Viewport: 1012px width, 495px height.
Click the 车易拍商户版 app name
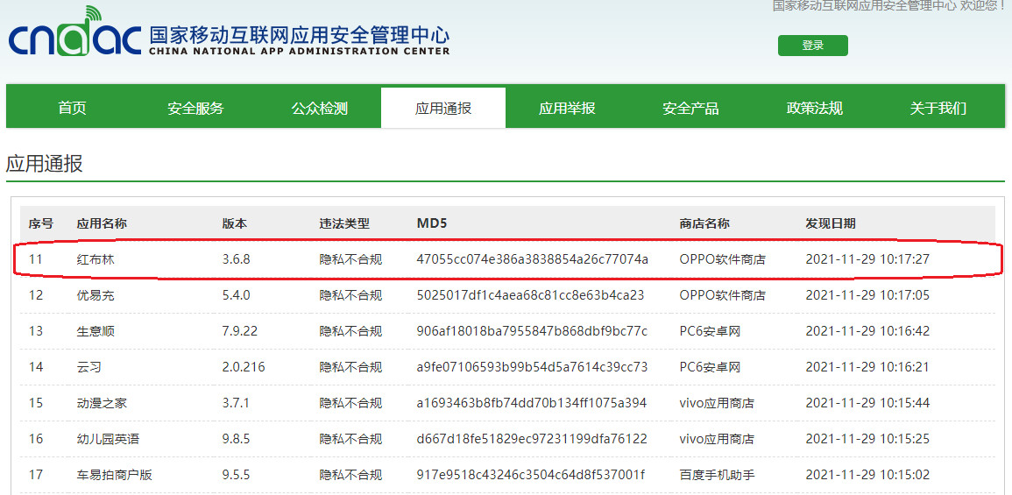point(114,475)
